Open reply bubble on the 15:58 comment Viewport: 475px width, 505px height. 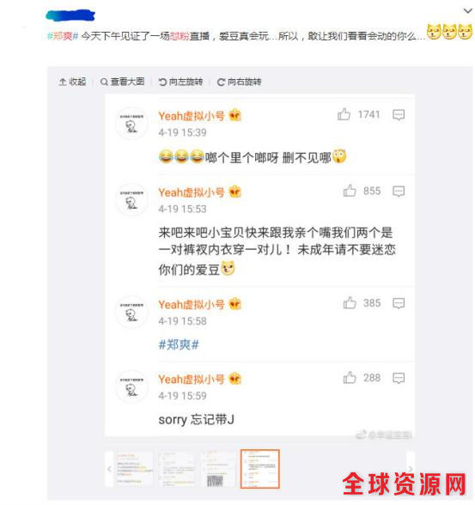click(x=399, y=303)
